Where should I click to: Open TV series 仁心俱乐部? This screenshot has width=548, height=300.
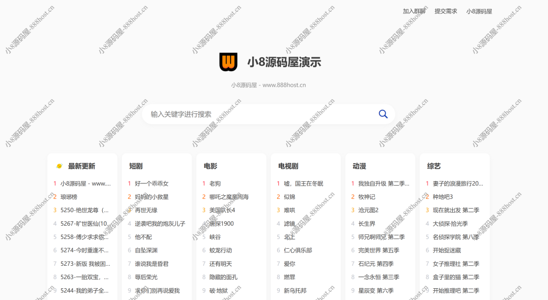click(298, 250)
